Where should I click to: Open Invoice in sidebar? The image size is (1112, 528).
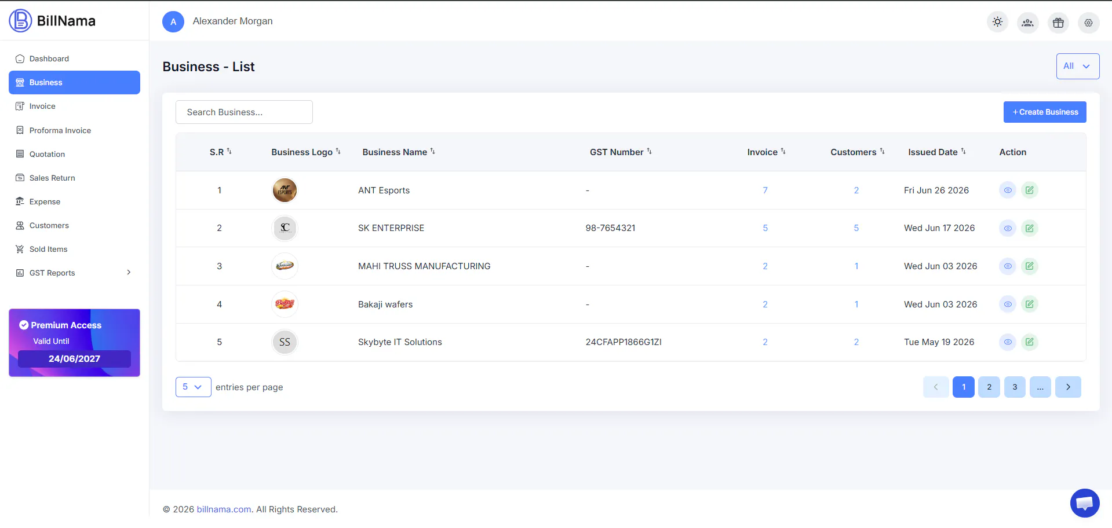click(74, 106)
